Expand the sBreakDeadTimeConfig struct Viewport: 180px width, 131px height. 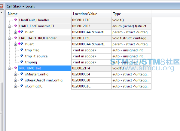tap(16, 80)
